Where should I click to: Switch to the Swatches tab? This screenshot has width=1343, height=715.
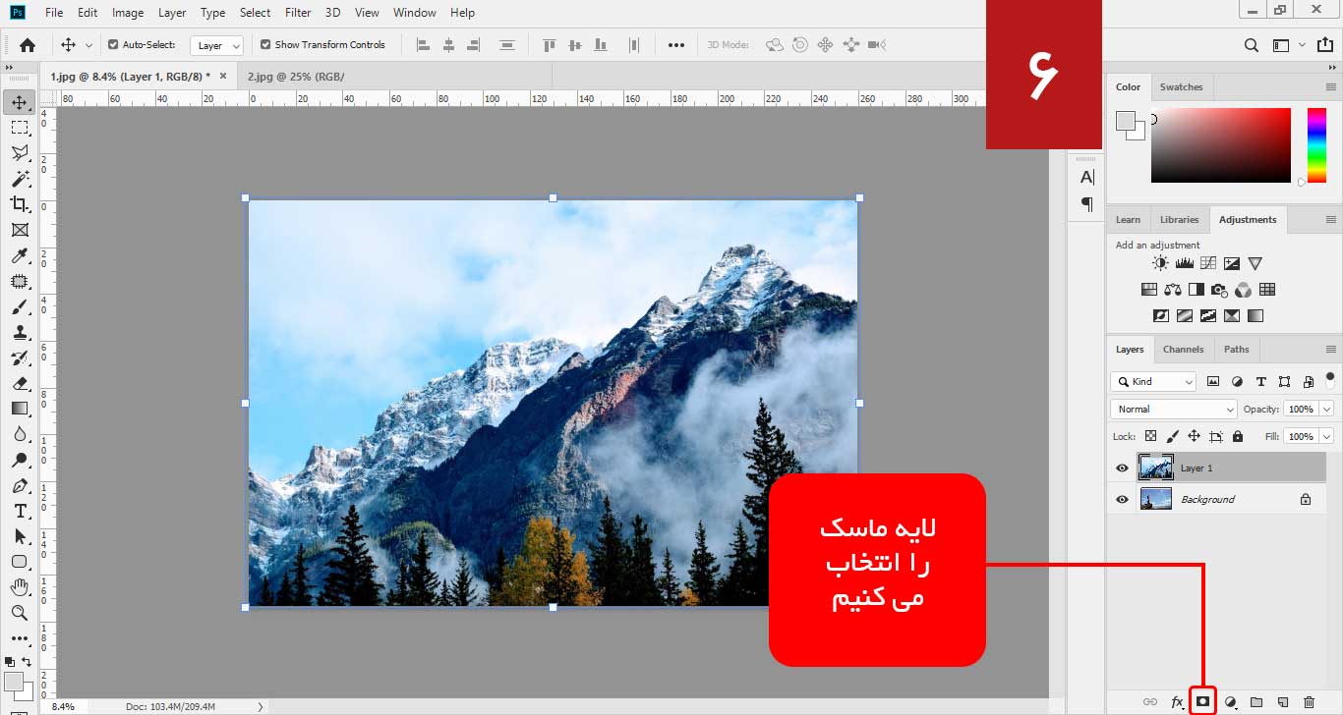tap(1181, 86)
